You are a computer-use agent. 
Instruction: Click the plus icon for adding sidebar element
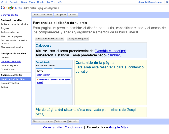[37, 80]
